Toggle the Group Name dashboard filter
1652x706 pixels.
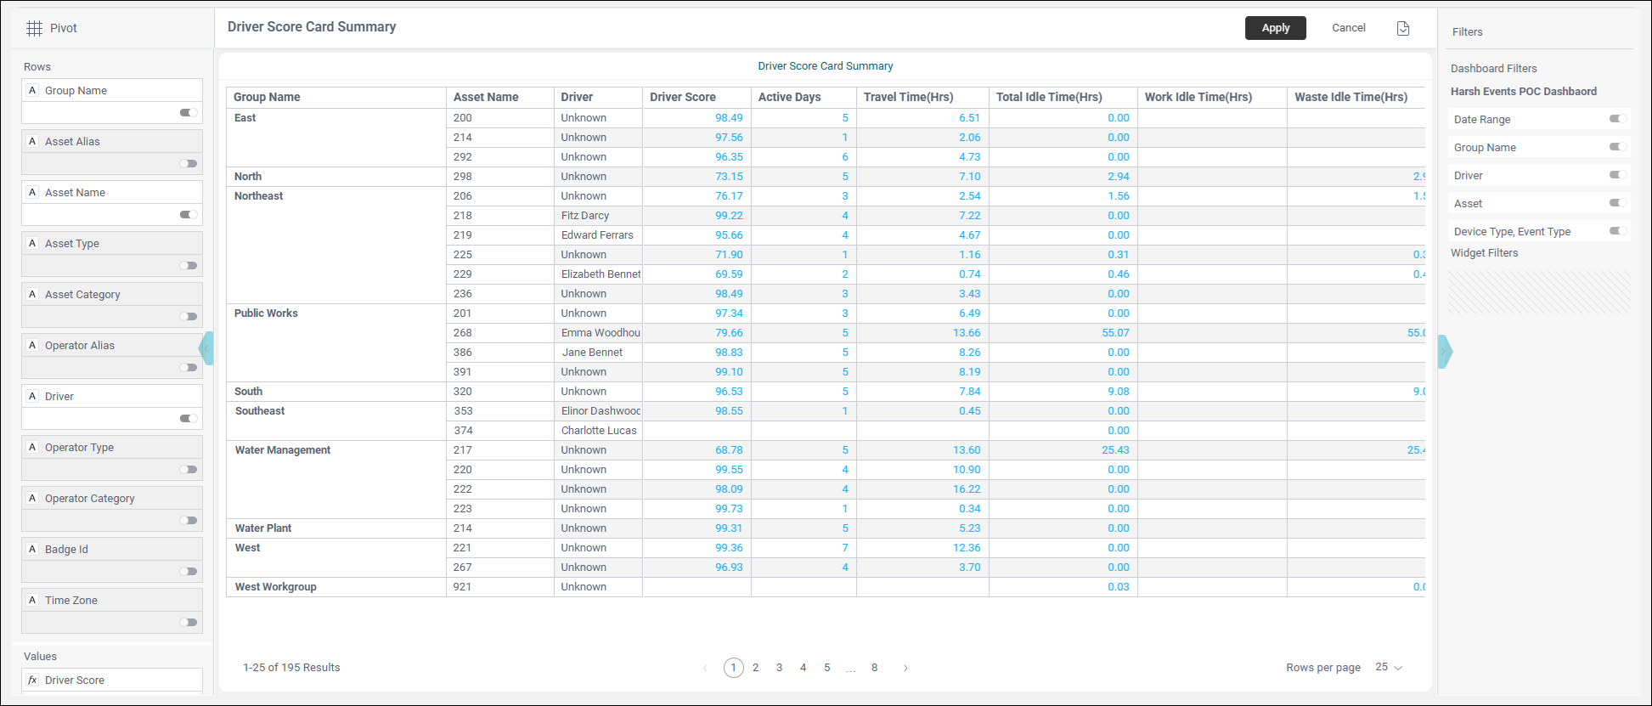[1618, 147]
